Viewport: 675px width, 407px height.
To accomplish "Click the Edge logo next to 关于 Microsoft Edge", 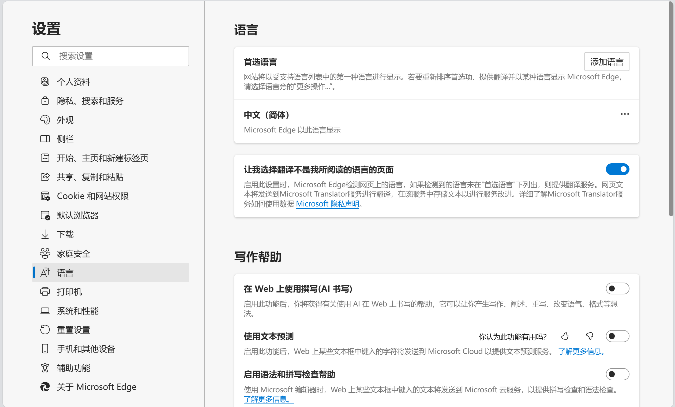I will [45, 387].
